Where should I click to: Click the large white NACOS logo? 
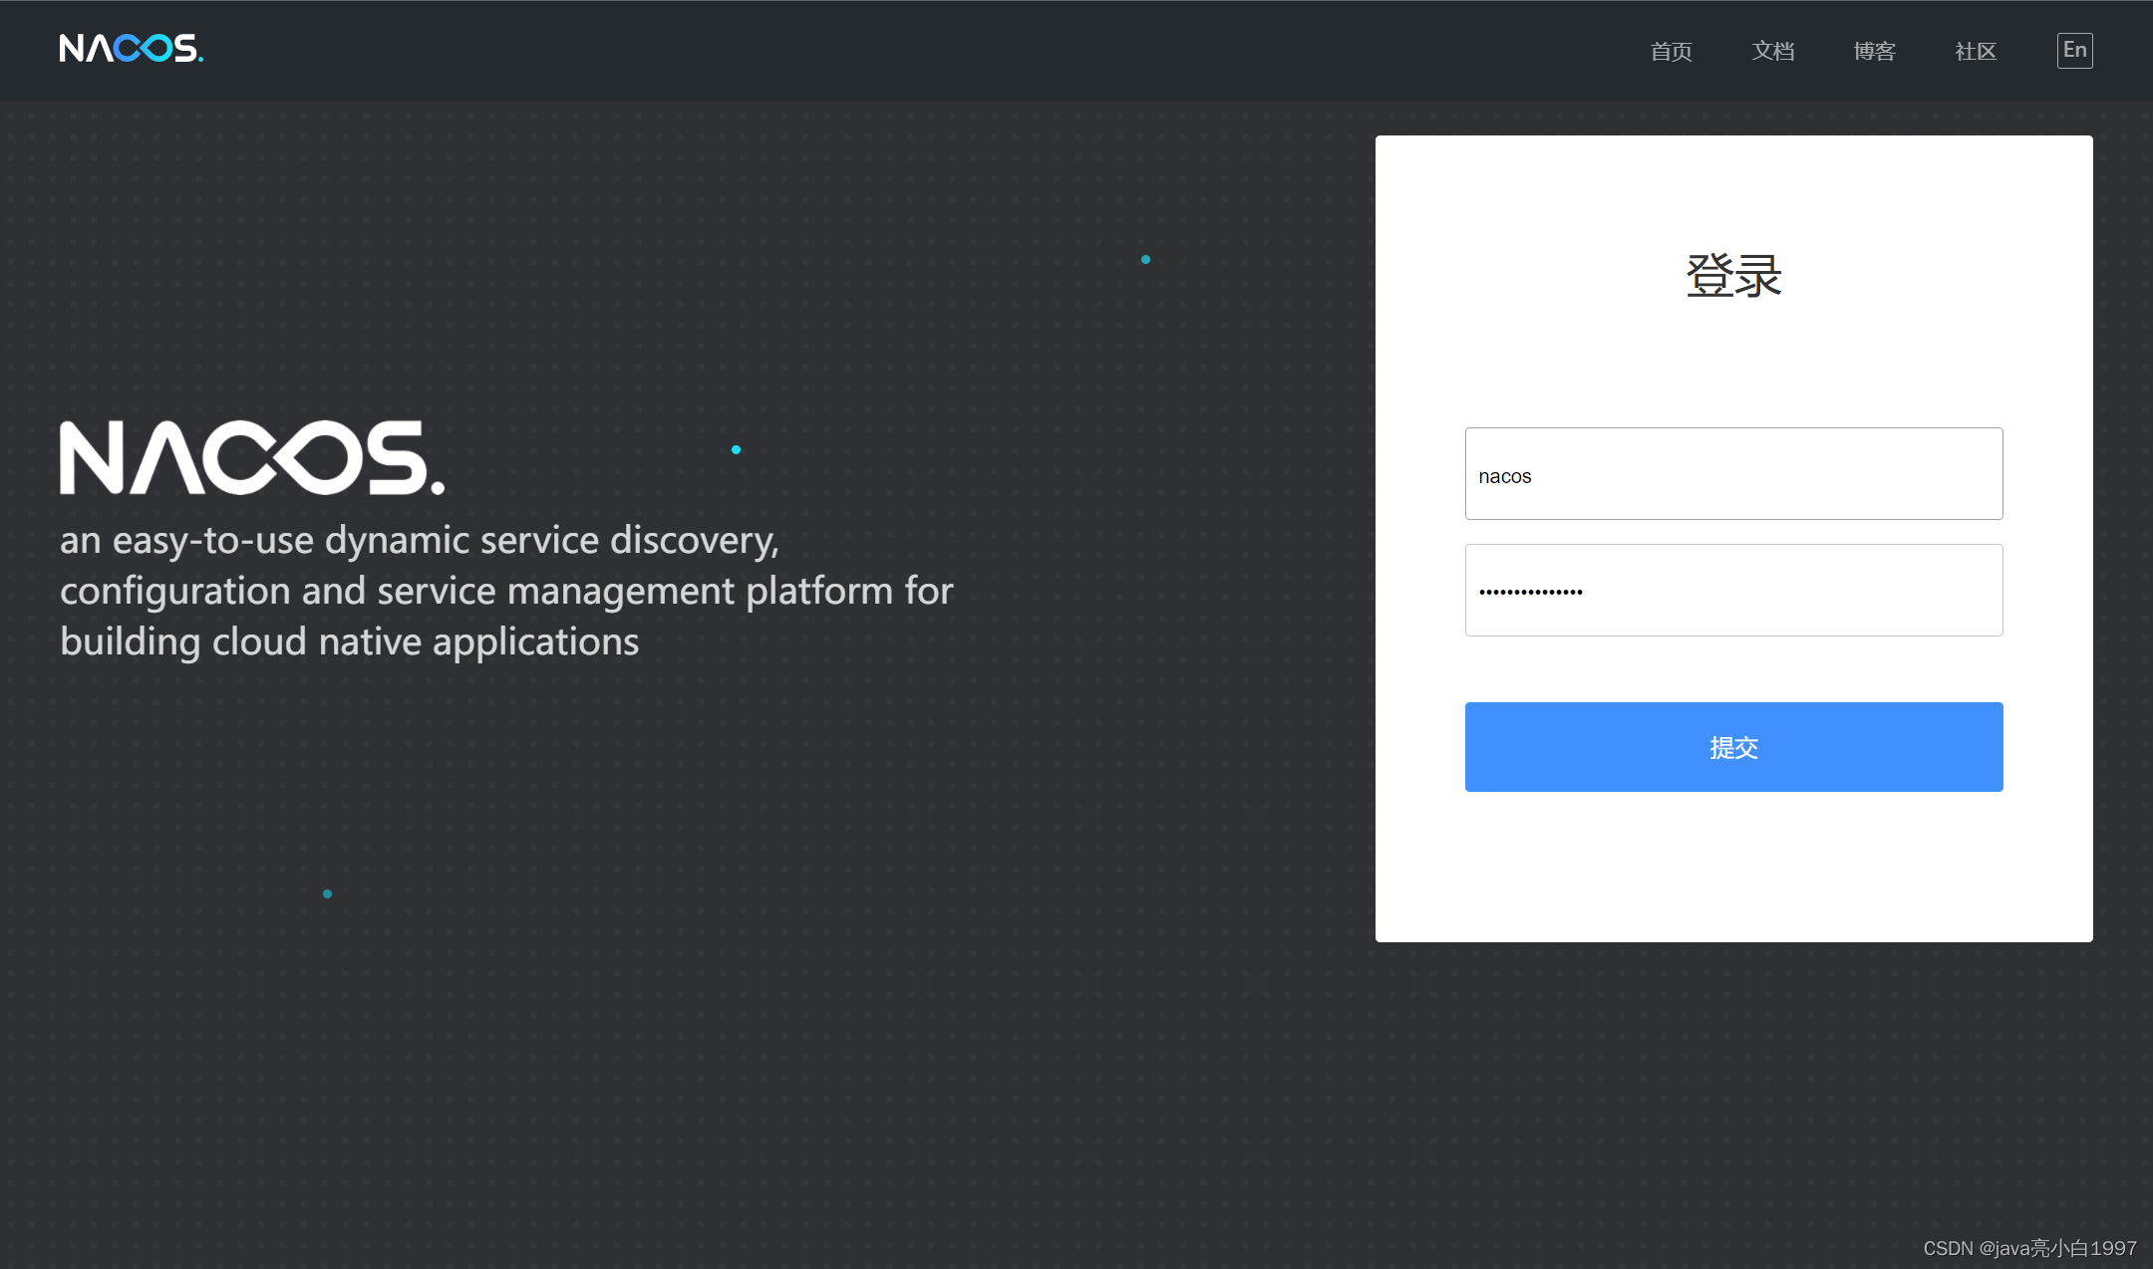(251, 458)
